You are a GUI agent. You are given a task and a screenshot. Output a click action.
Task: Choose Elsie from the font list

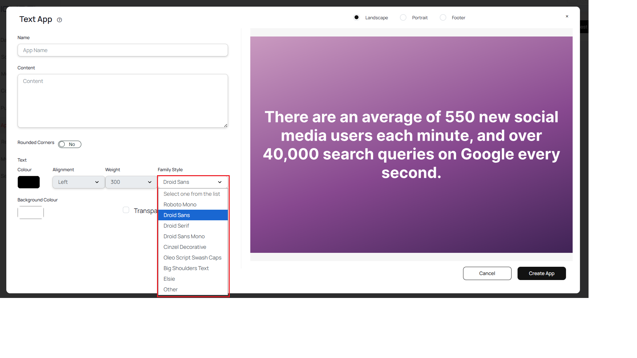point(169,279)
